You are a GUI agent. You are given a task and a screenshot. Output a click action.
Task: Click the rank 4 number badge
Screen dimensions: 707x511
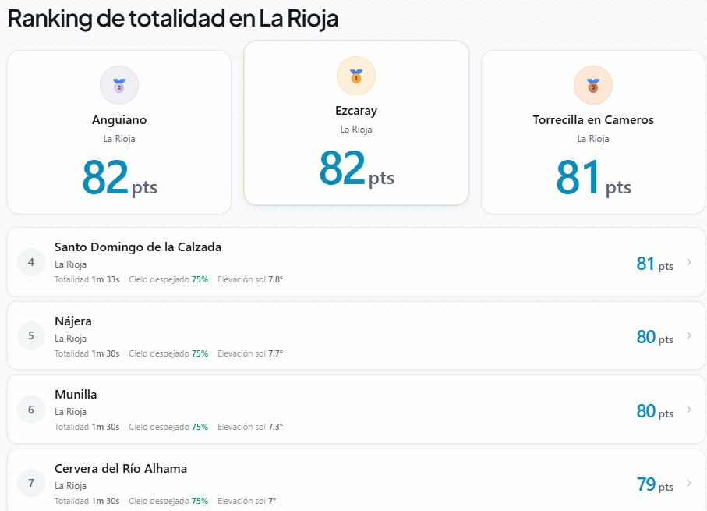point(31,262)
